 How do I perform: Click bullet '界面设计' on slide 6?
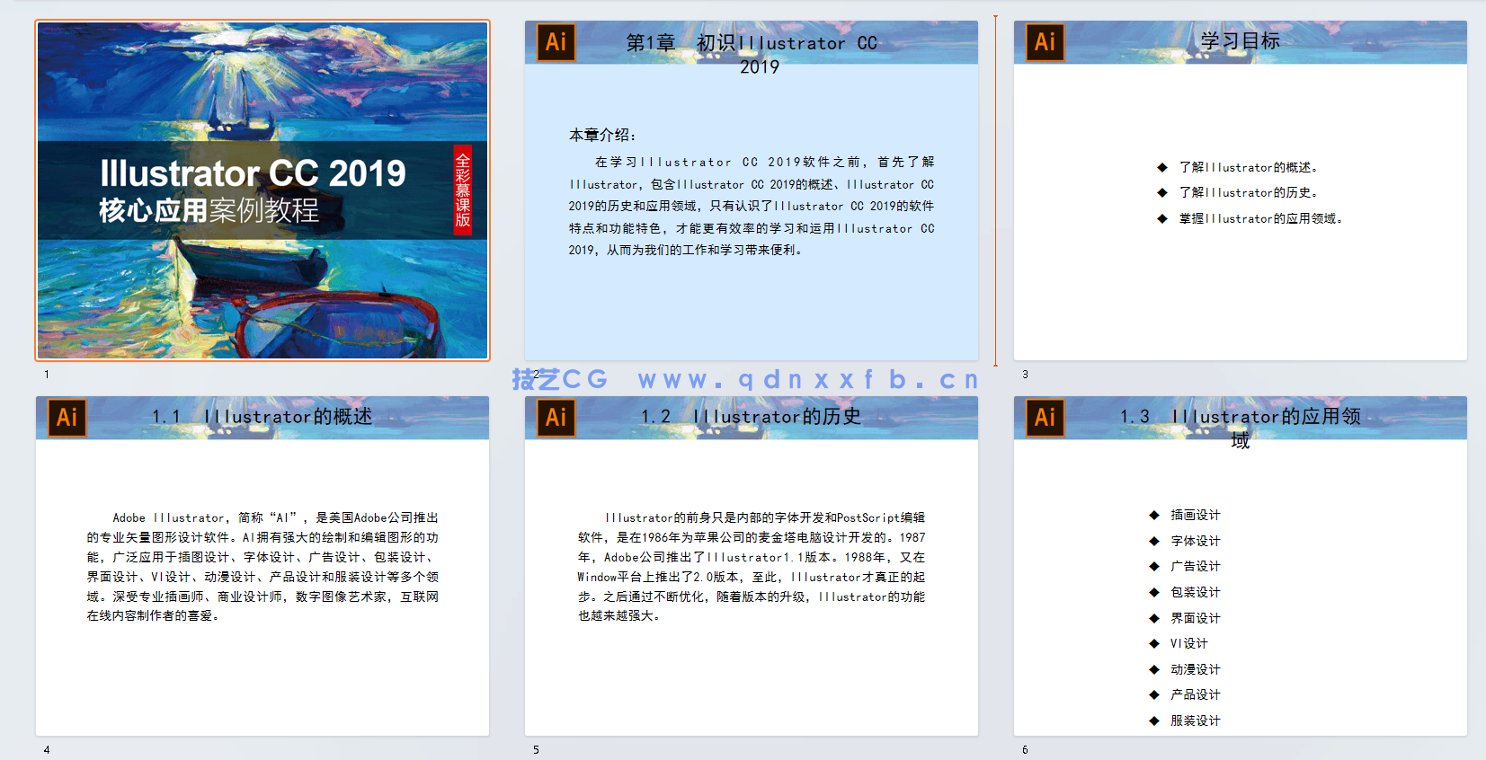click(1196, 618)
